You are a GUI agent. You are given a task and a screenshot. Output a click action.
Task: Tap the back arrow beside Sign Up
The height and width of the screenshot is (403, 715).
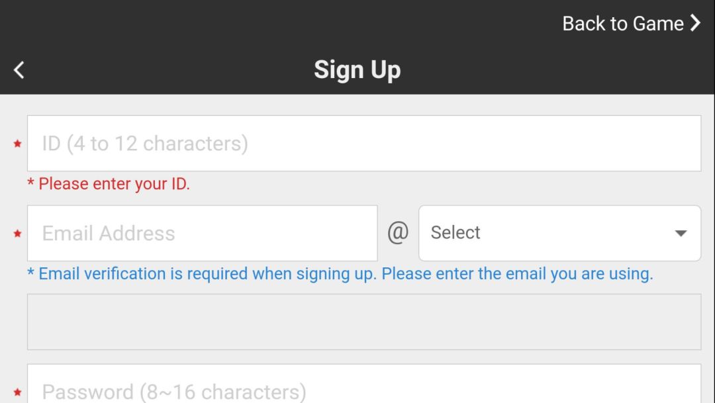click(19, 69)
